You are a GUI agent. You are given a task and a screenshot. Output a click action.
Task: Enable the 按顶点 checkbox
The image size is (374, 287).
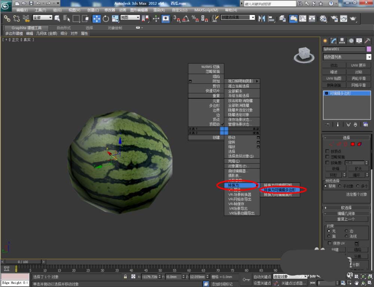pyautogui.click(x=327, y=151)
